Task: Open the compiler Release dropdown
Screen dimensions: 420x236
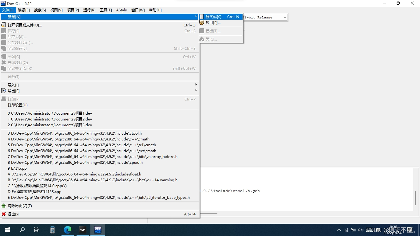Action: click(x=285, y=18)
